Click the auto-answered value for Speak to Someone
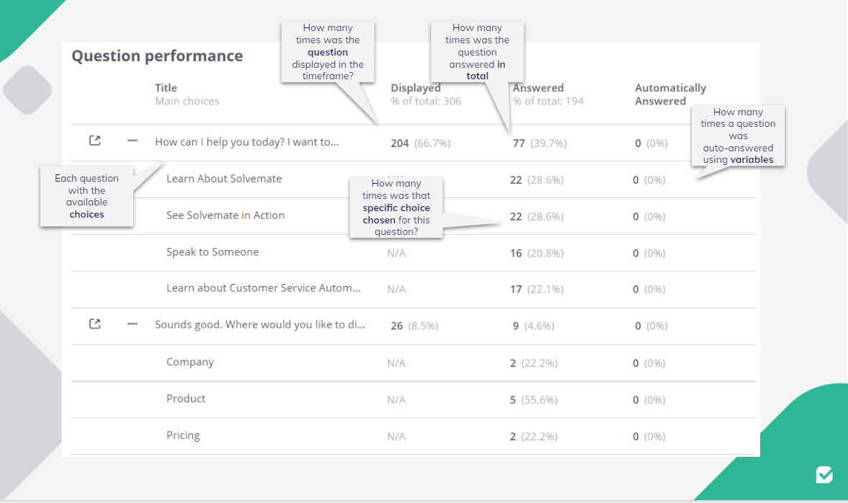The width and height of the screenshot is (848, 503). tap(649, 253)
